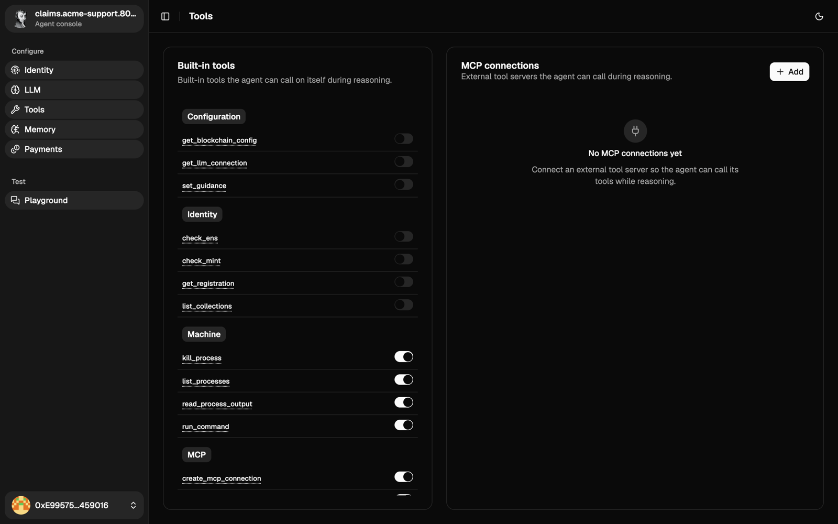Click the run_command tool name
Viewport: 838px width, 524px height.
click(205, 427)
